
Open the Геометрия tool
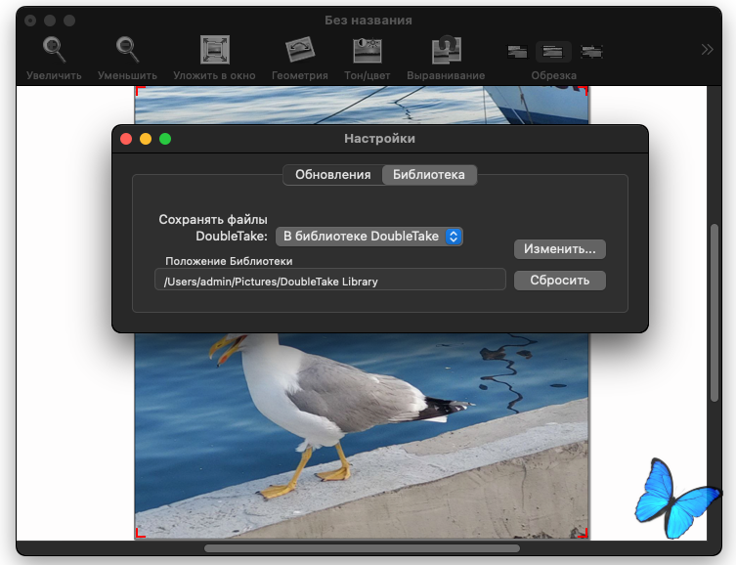point(299,50)
